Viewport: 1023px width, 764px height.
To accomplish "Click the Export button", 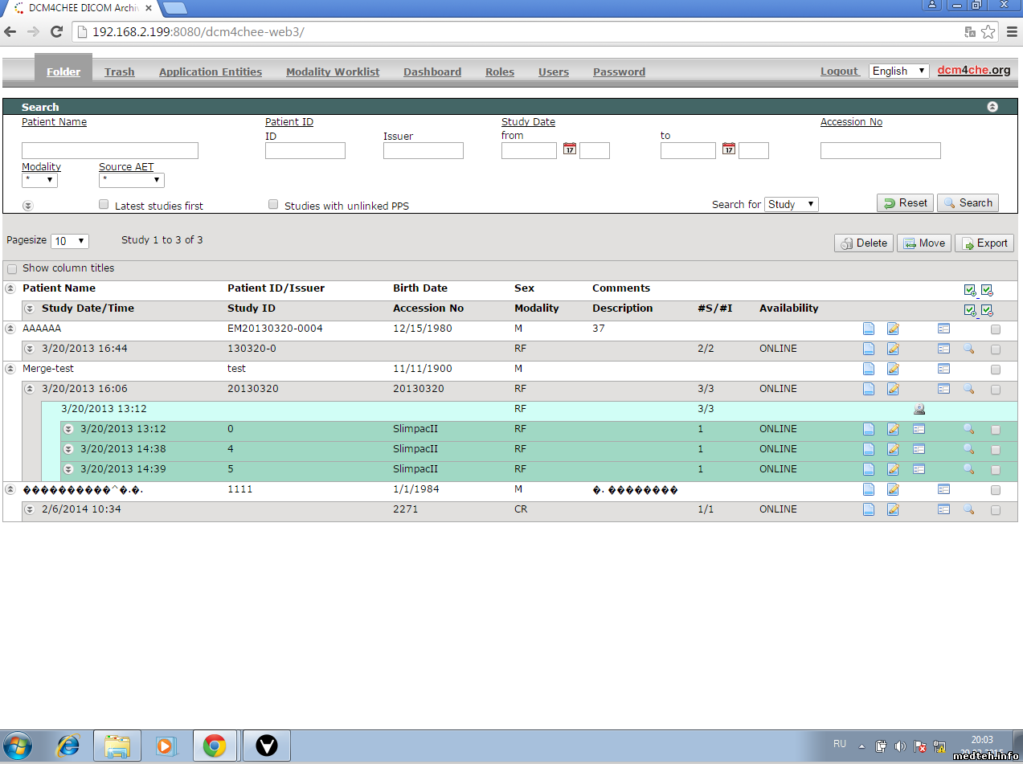I will click(984, 243).
